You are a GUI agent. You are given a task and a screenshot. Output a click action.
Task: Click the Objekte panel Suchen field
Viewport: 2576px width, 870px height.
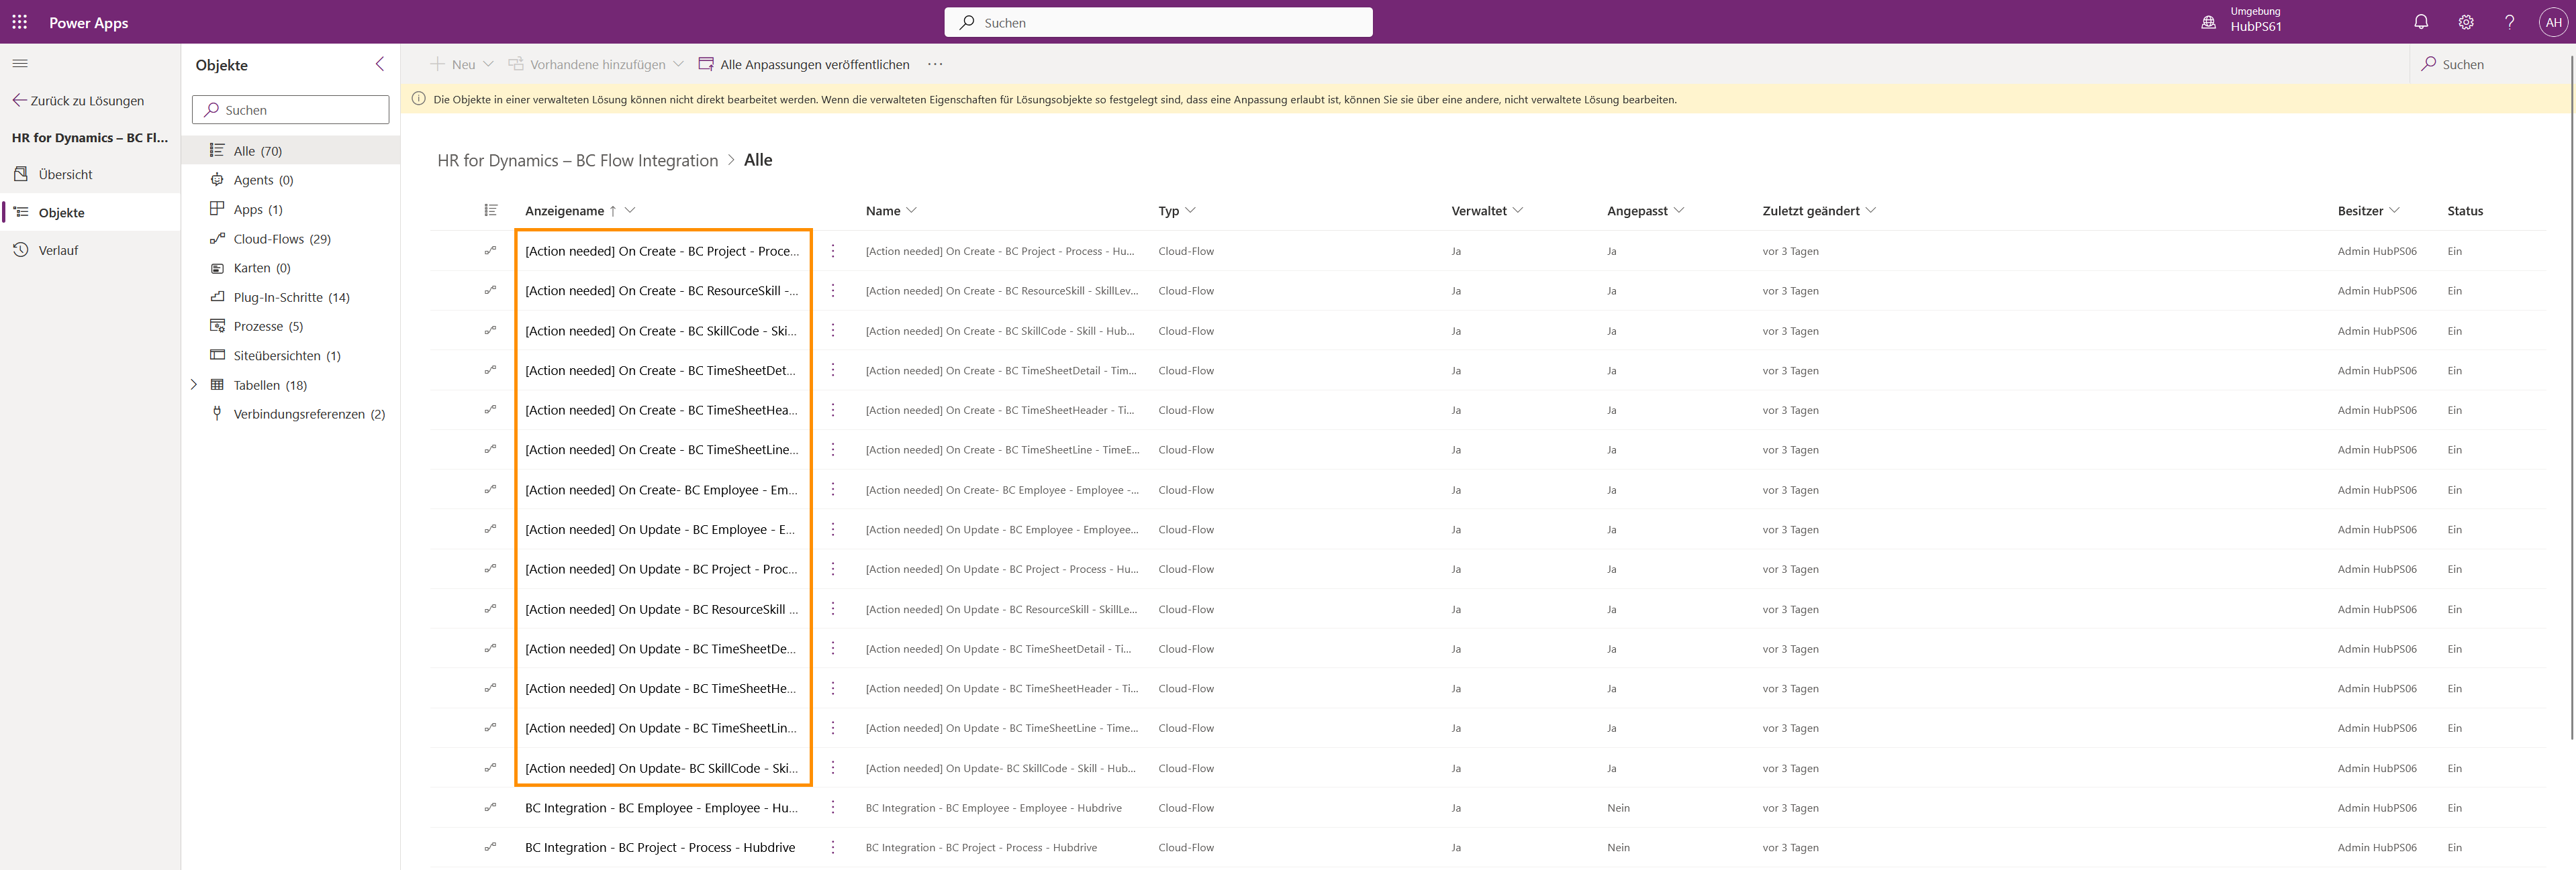pyautogui.click(x=290, y=110)
